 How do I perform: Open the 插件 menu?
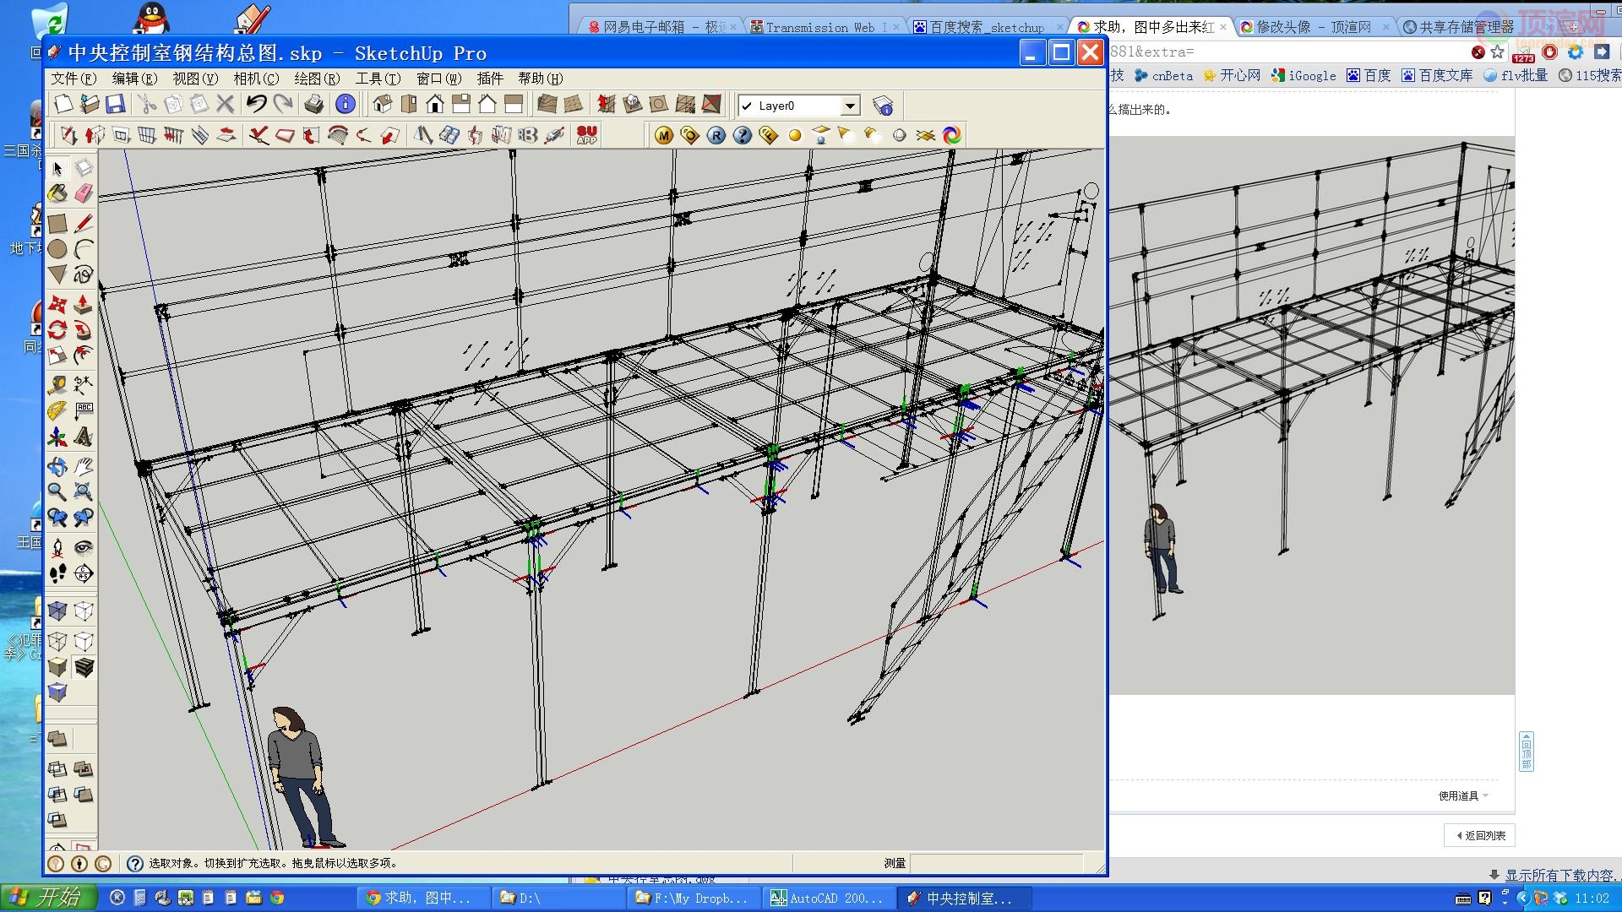(490, 79)
